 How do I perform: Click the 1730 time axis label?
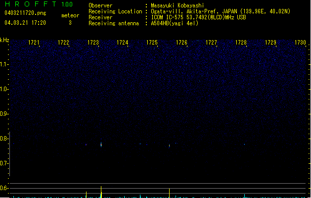pos(300,43)
